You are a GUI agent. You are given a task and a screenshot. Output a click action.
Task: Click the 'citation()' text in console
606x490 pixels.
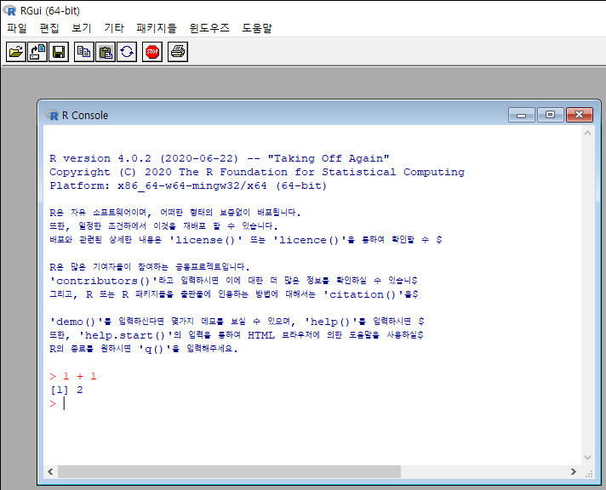(363, 294)
